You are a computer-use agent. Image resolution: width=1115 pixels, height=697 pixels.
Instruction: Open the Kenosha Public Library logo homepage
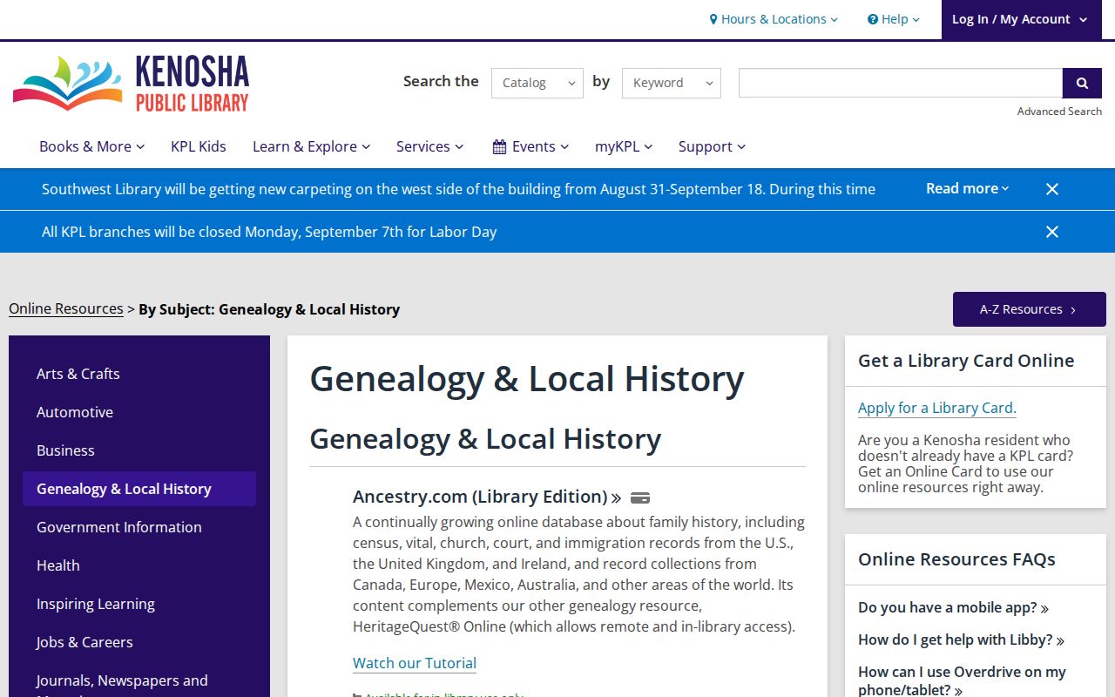click(131, 84)
